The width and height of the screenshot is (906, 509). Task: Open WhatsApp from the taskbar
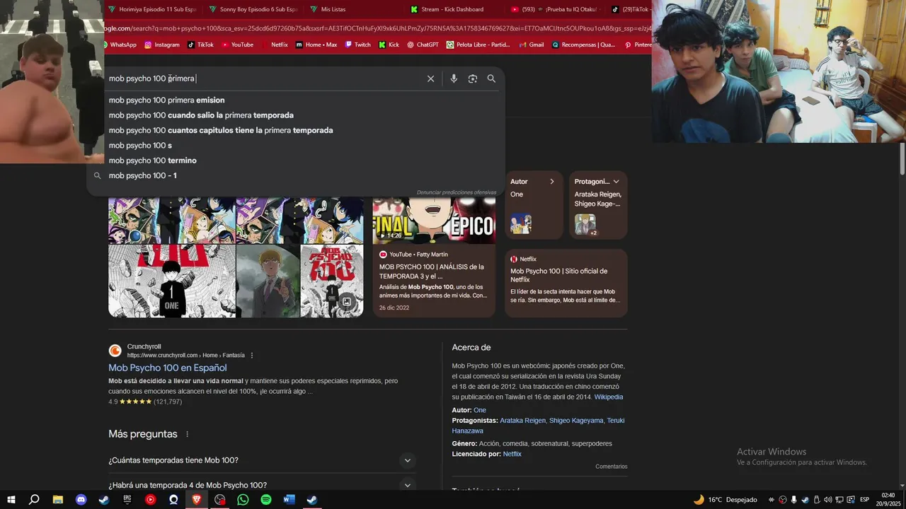[243, 500]
